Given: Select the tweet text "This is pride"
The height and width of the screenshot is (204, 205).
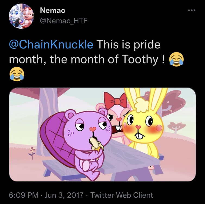Looking at the screenshot, I should tap(128, 44).
